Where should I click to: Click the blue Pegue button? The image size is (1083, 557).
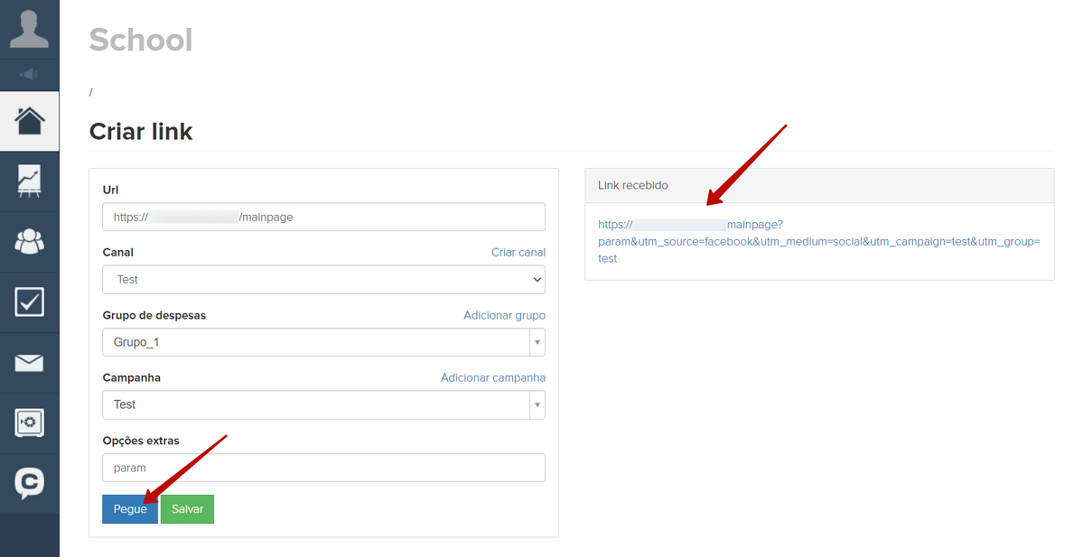[x=130, y=509]
